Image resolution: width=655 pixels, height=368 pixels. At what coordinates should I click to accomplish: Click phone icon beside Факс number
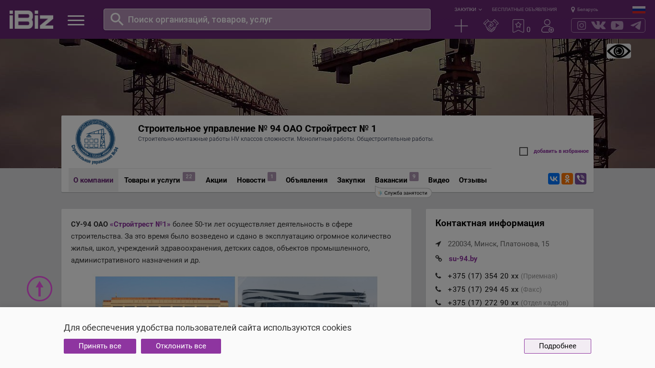point(438,289)
